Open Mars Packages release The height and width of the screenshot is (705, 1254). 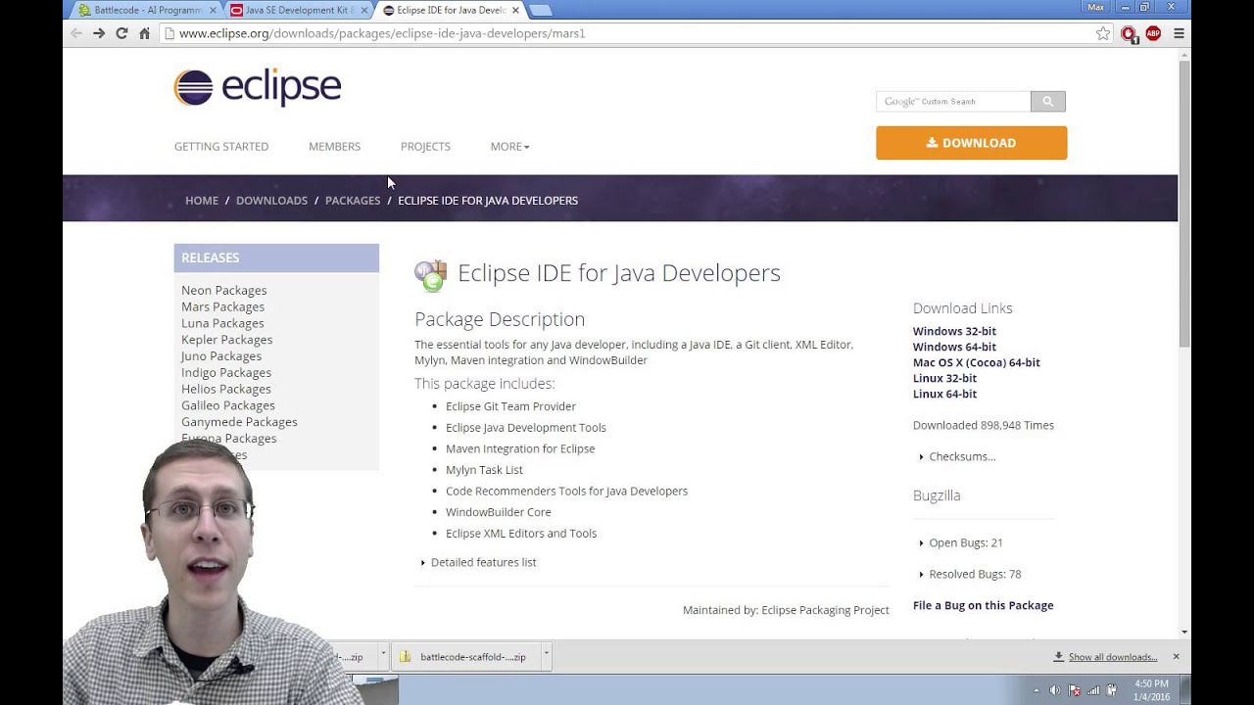point(222,307)
